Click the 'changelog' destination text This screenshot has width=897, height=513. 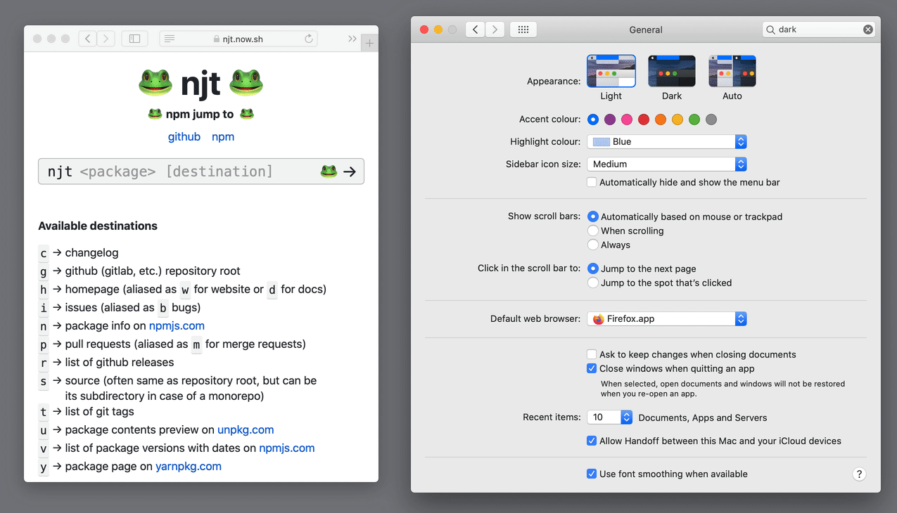tap(91, 252)
